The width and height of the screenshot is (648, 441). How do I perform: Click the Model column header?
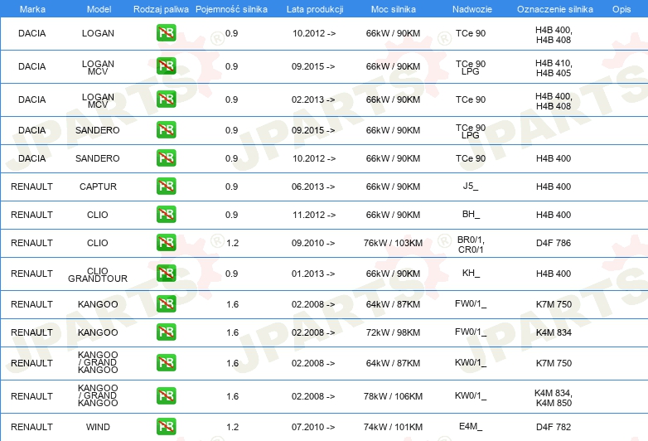tap(99, 9)
